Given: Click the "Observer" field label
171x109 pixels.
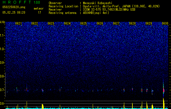Looking at the screenshot, I should point(55,3).
